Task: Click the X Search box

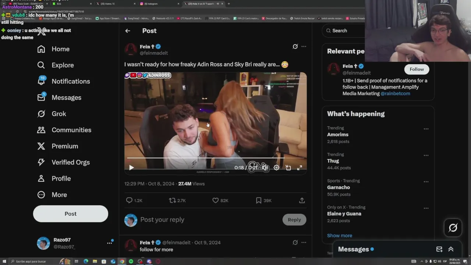Action: coord(344,31)
